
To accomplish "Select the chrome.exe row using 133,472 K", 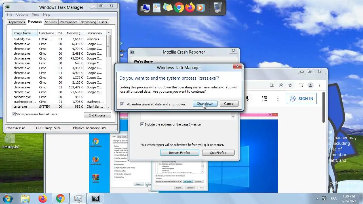I will point(59,87).
